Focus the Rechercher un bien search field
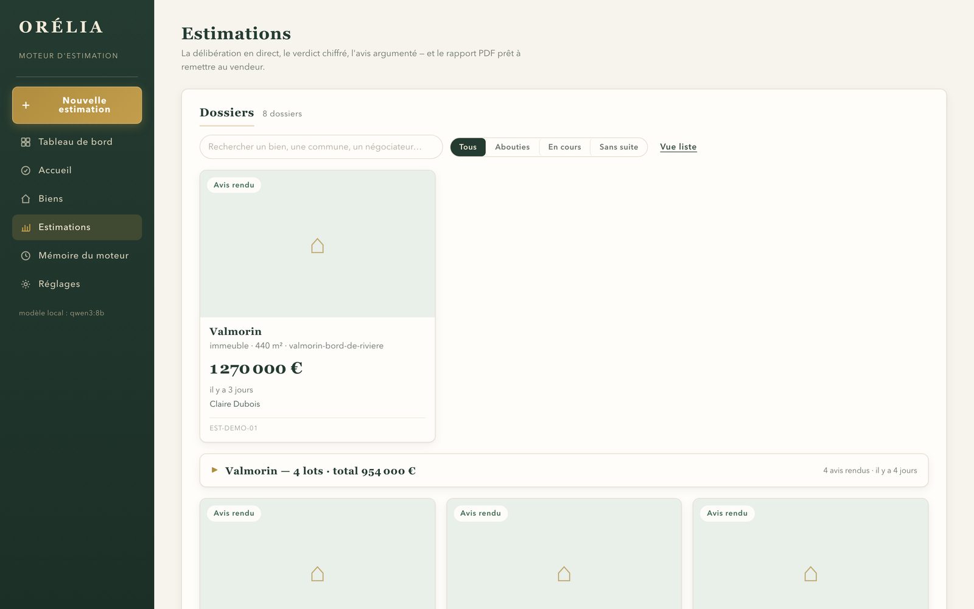The image size is (974, 609). (x=321, y=147)
